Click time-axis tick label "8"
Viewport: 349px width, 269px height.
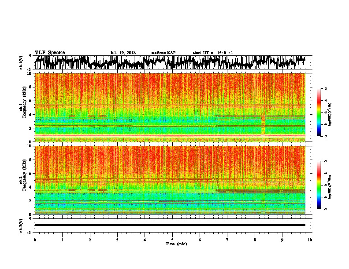pyautogui.click(x=255, y=240)
